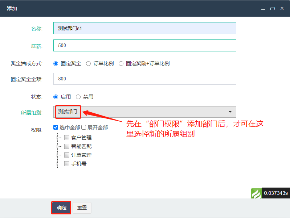Tick the 订单管理 permission checkbox

pos(67,155)
